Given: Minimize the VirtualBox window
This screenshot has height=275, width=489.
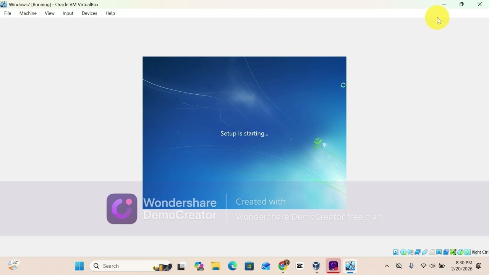Looking at the screenshot, I should tap(444, 4).
